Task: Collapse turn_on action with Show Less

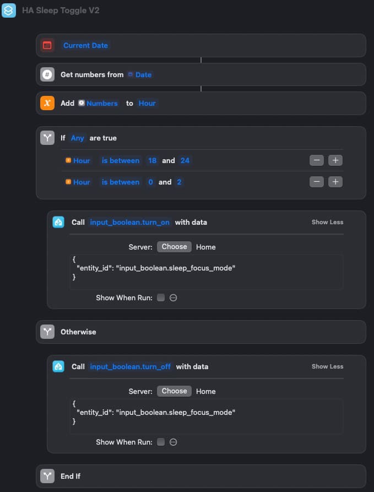Action: [x=327, y=222]
